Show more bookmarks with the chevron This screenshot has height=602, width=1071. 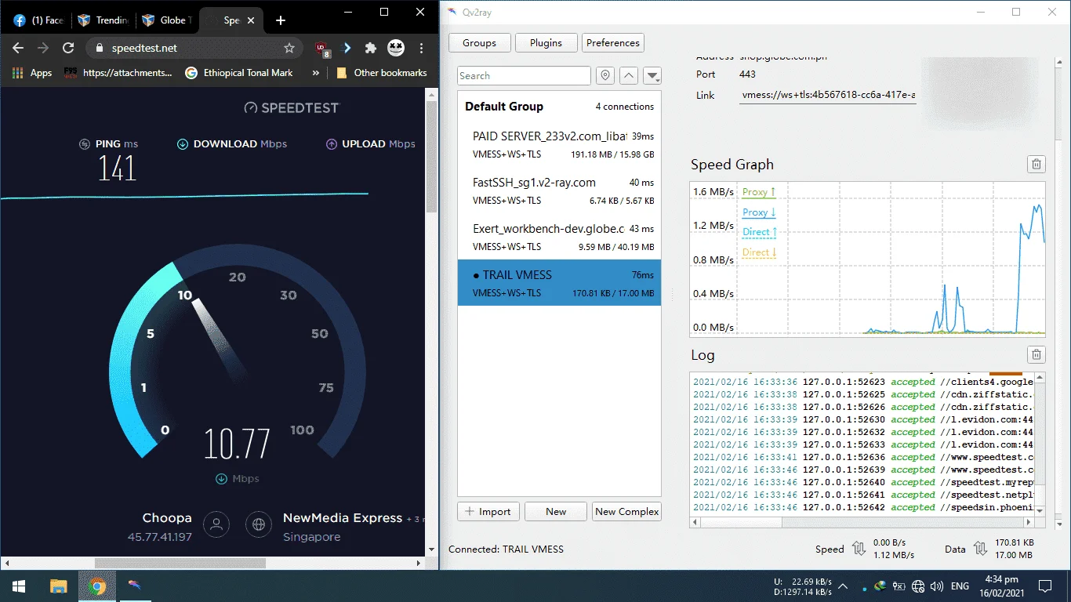[316, 73]
